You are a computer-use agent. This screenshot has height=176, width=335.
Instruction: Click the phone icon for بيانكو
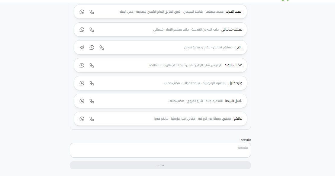click(x=92, y=119)
